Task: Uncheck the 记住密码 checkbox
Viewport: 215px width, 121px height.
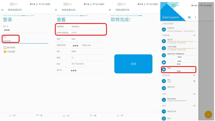Action: pyautogui.click(x=5, y=51)
